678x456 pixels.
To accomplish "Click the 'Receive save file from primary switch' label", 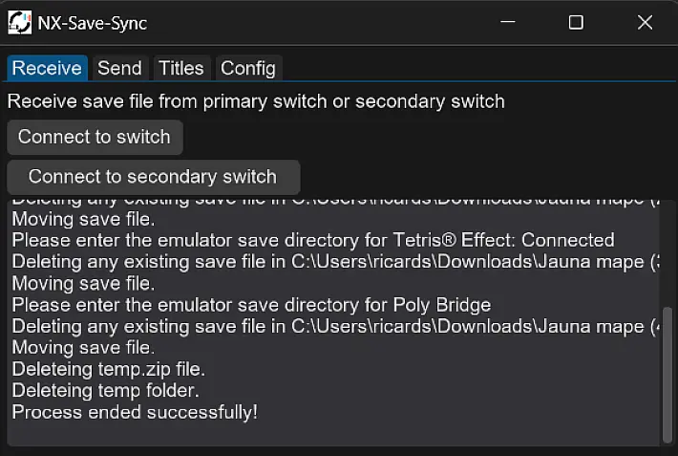I will [x=256, y=101].
